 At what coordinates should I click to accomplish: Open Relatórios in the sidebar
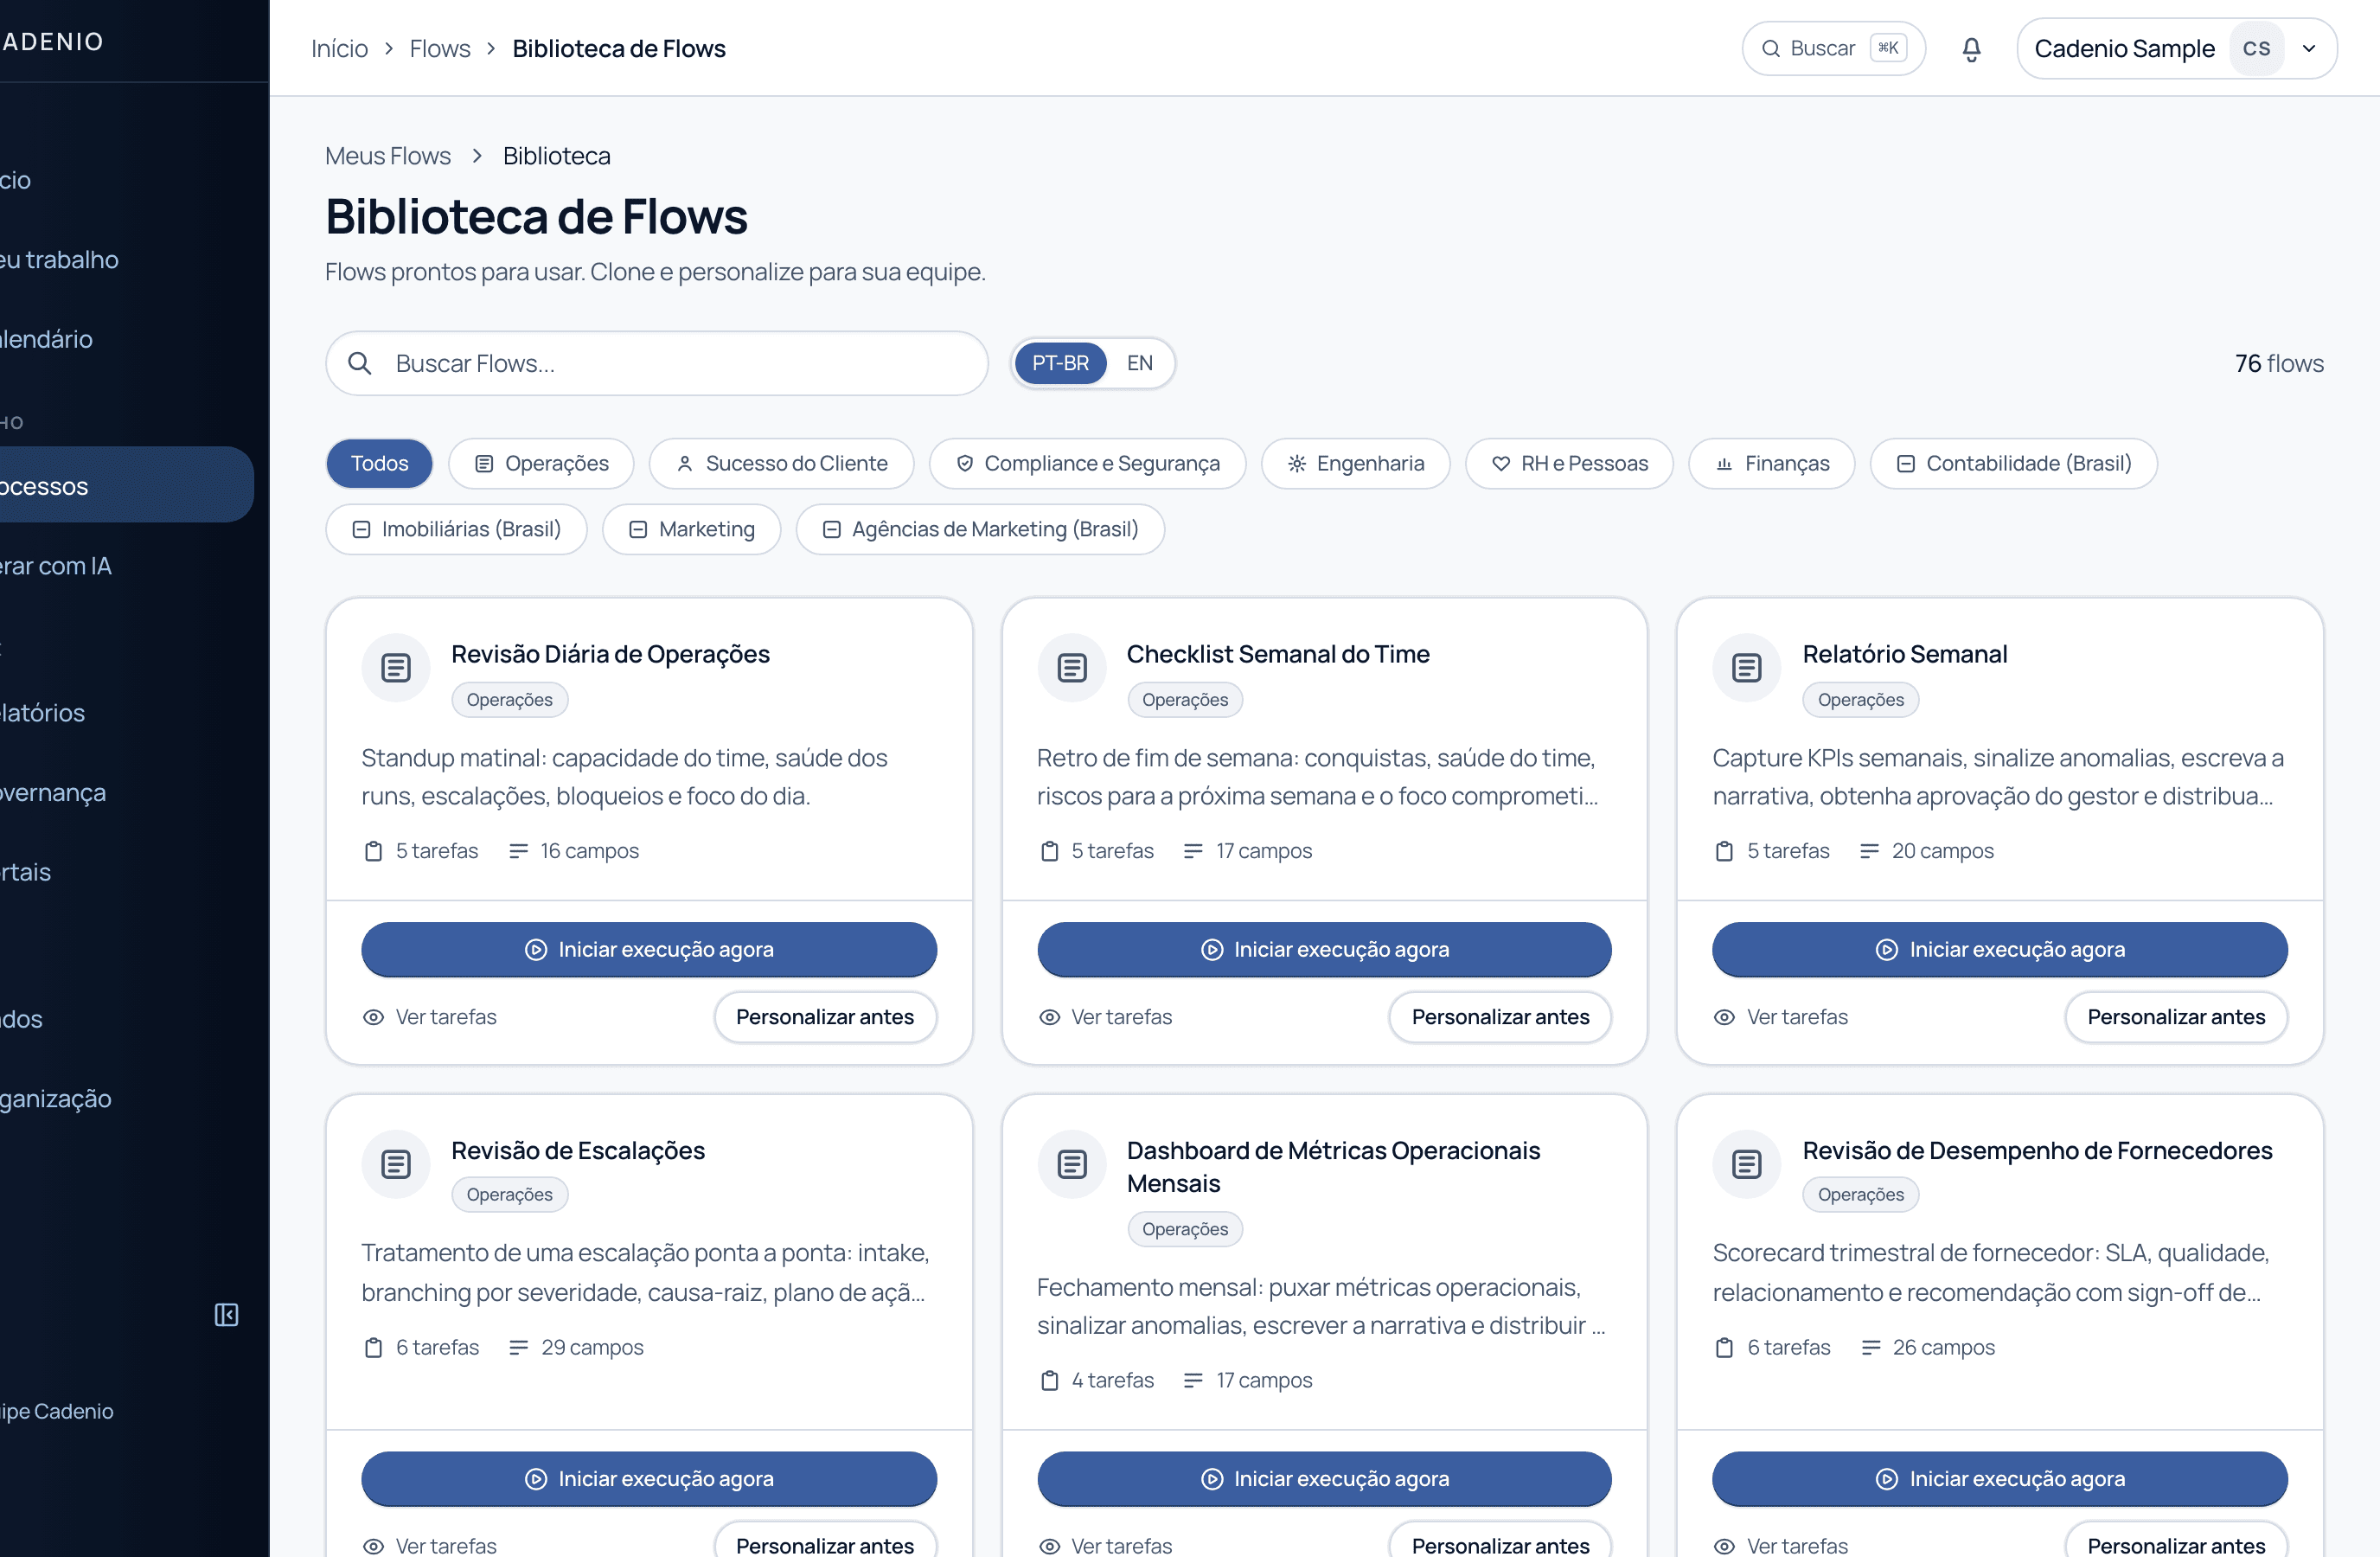pos(43,712)
